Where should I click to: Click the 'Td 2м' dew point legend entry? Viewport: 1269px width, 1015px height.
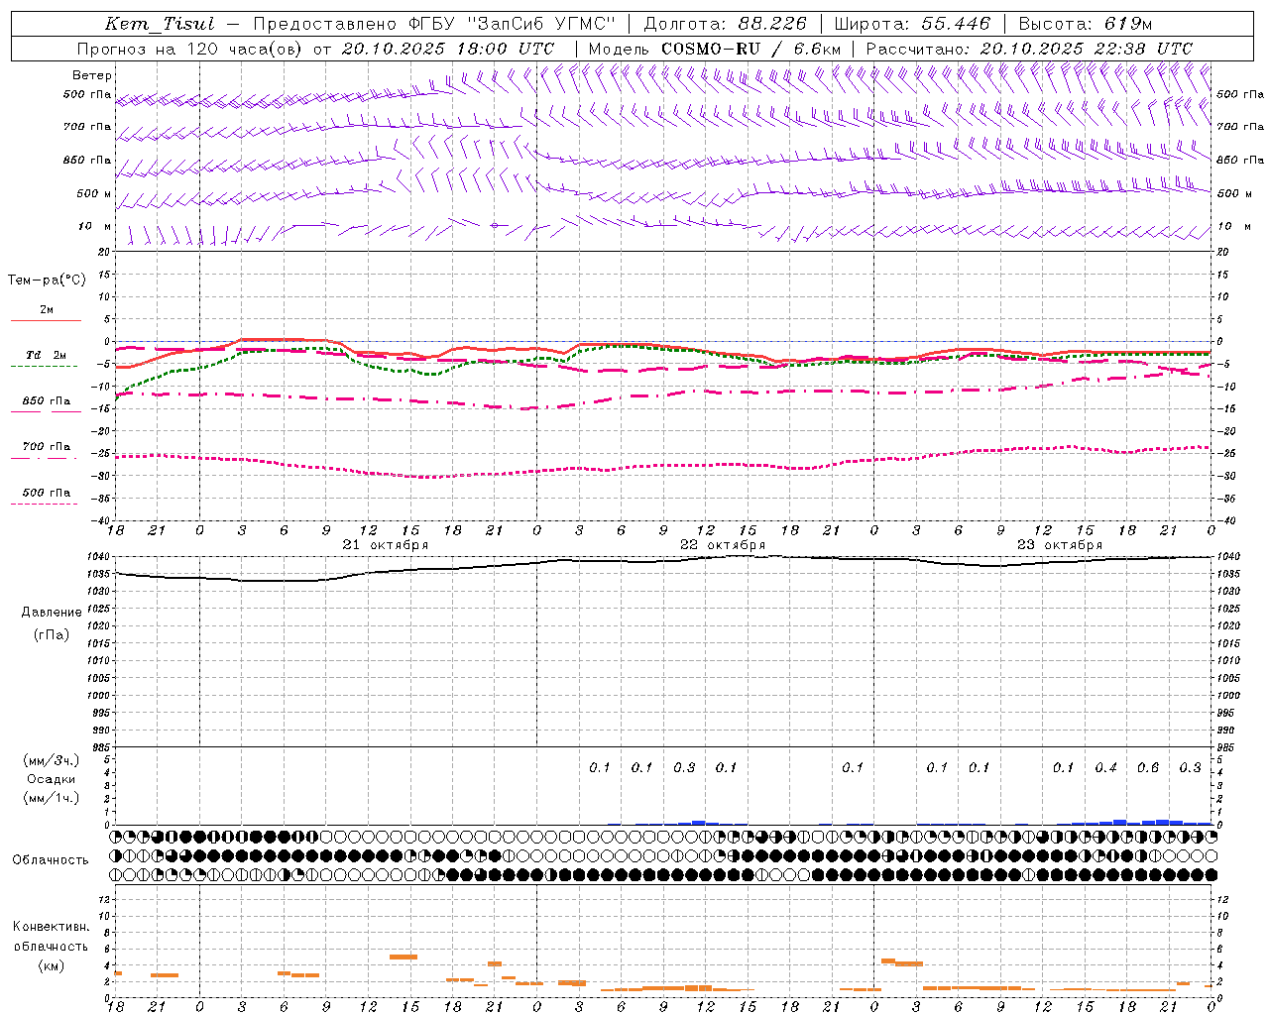(x=46, y=355)
